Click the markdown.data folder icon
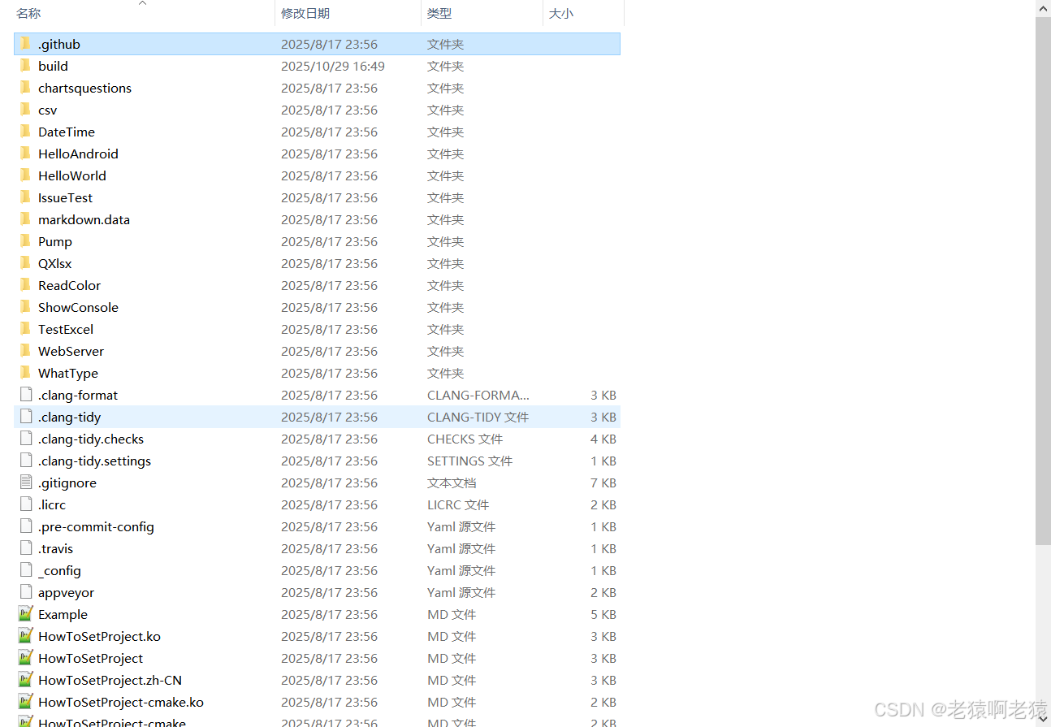The width and height of the screenshot is (1051, 727). [25, 219]
